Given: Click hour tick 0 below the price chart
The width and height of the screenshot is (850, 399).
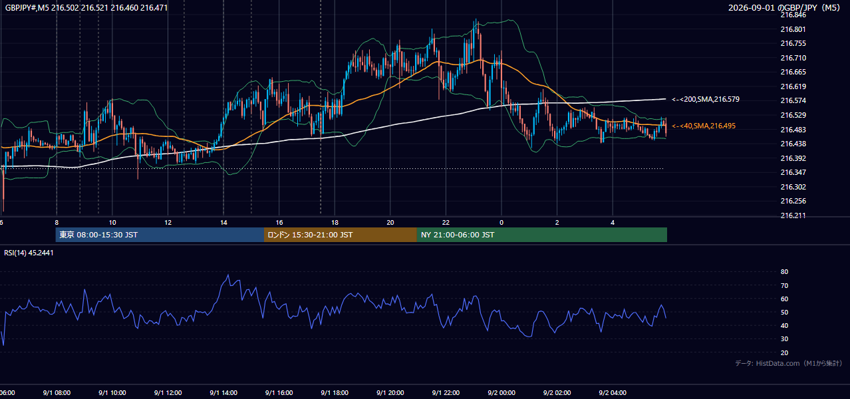Looking at the screenshot, I should 501,223.
